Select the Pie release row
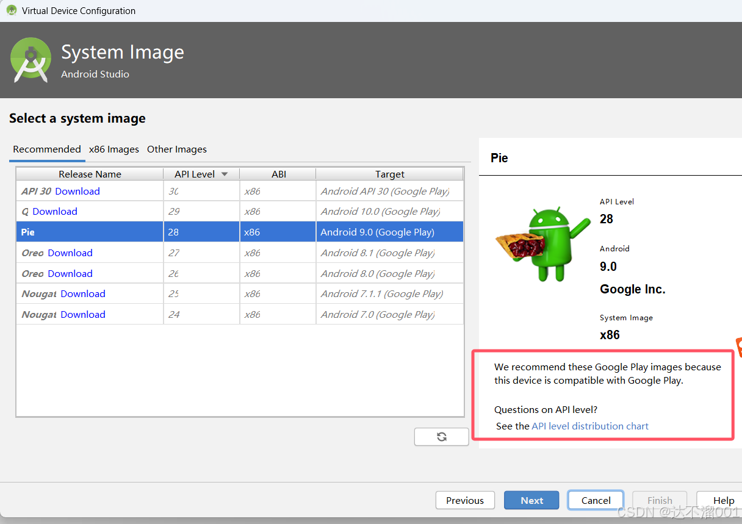The width and height of the screenshot is (742, 524). (x=240, y=232)
